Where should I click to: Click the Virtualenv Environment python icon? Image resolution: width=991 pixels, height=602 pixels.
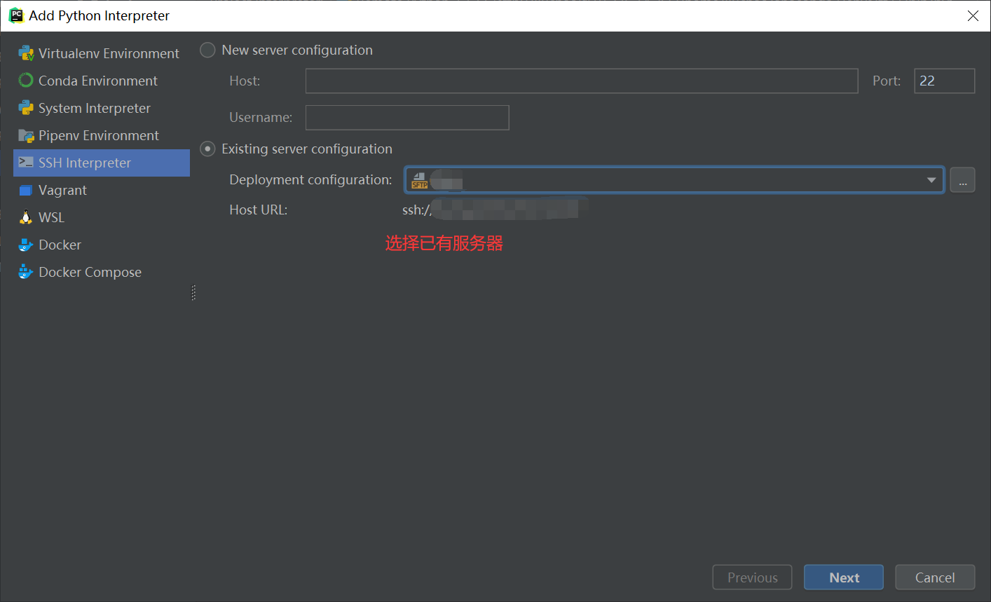[26, 53]
